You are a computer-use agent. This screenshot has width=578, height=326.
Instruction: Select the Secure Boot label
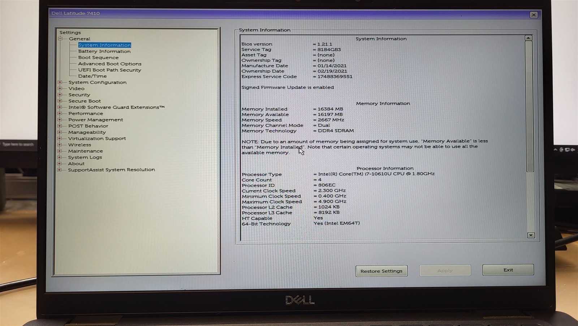point(85,101)
